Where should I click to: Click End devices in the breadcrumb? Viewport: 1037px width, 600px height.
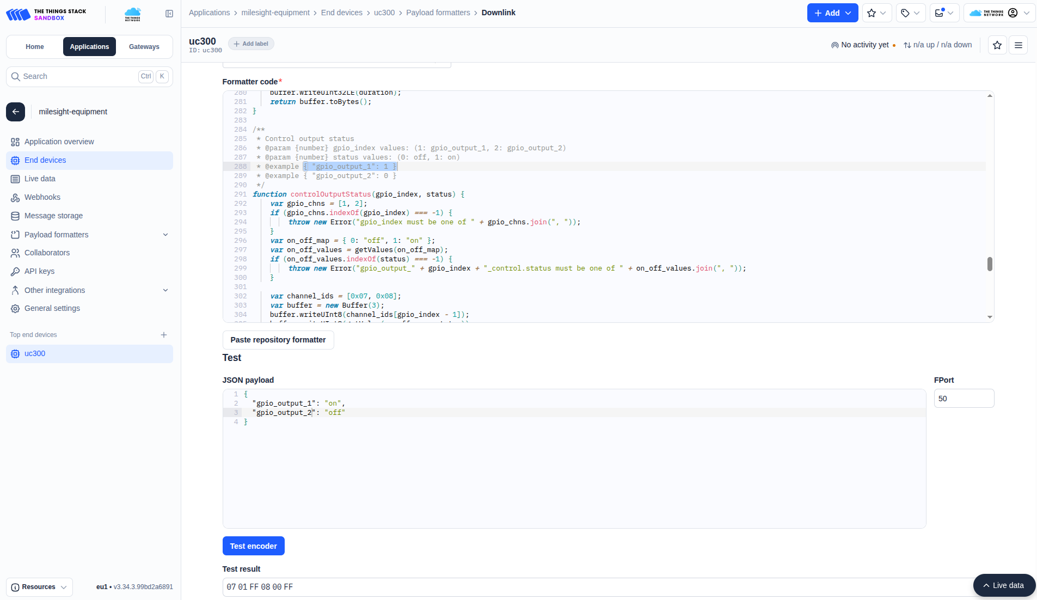341,13
